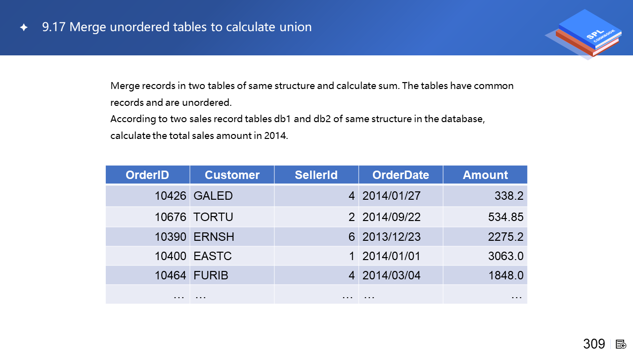Click the OrderDate column header
Image resolution: width=633 pixels, height=356 pixels.
point(401,175)
